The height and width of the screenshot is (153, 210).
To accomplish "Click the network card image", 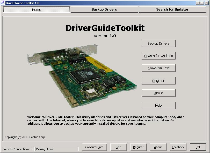I will coord(82,76).
